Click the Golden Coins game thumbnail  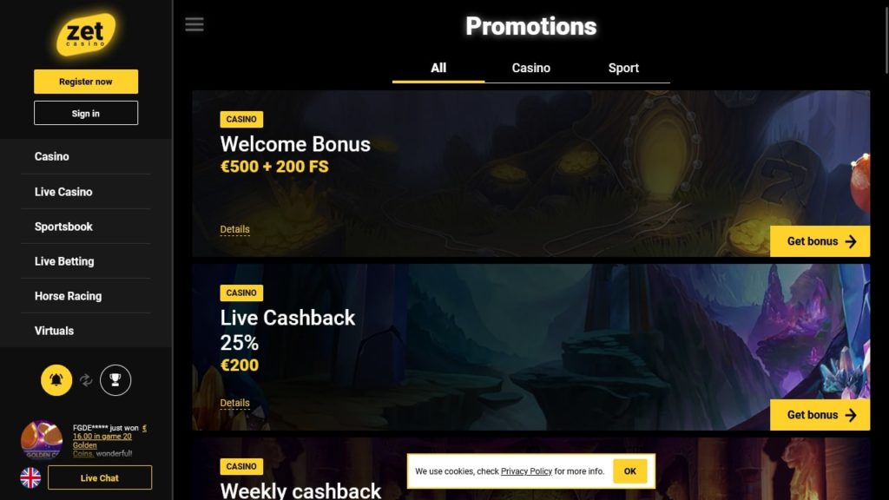(x=42, y=439)
